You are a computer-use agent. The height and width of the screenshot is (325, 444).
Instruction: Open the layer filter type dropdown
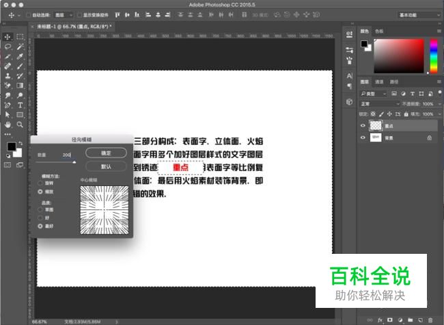point(373,94)
